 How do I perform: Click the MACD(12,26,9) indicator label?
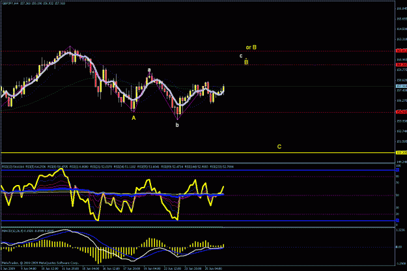point(28,231)
